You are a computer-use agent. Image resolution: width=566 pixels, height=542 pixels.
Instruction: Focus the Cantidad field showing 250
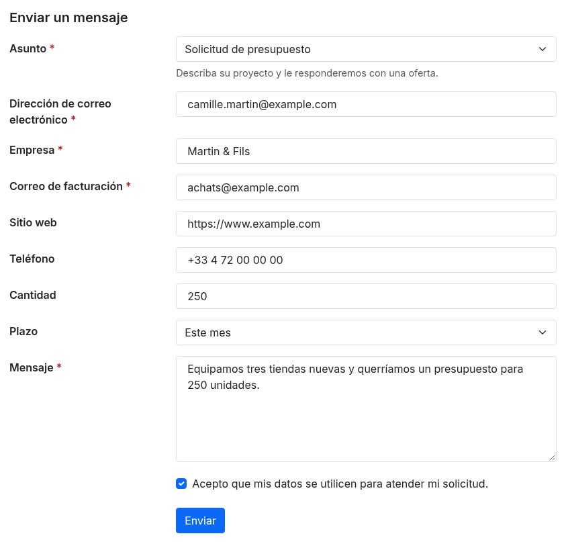[x=366, y=296]
